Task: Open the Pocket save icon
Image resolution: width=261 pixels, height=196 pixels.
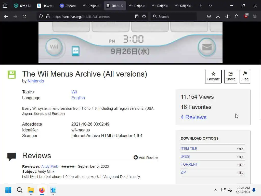Action: (209, 16)
